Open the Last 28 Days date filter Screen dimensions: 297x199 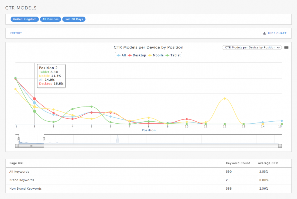pos(74,19)
